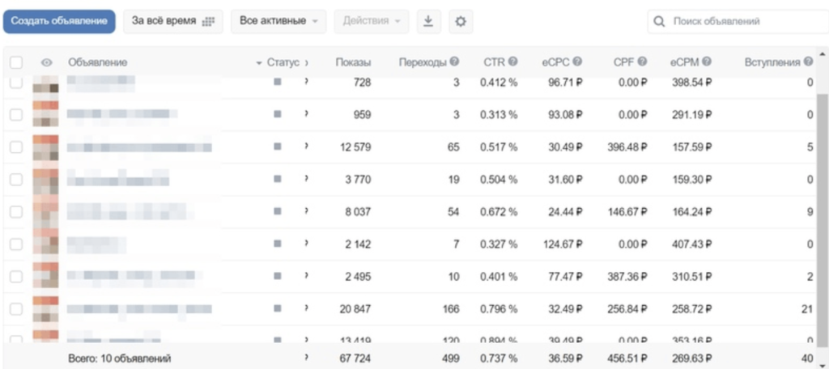The image size is (829, 369).
Task: Select checkbox of ad with 8 037 impressions
Action: pos(16,212)
